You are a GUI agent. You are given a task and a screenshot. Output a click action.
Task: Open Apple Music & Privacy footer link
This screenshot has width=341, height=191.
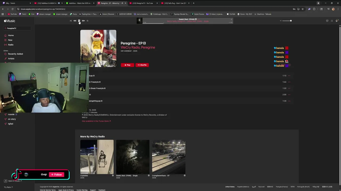[66, 190]
